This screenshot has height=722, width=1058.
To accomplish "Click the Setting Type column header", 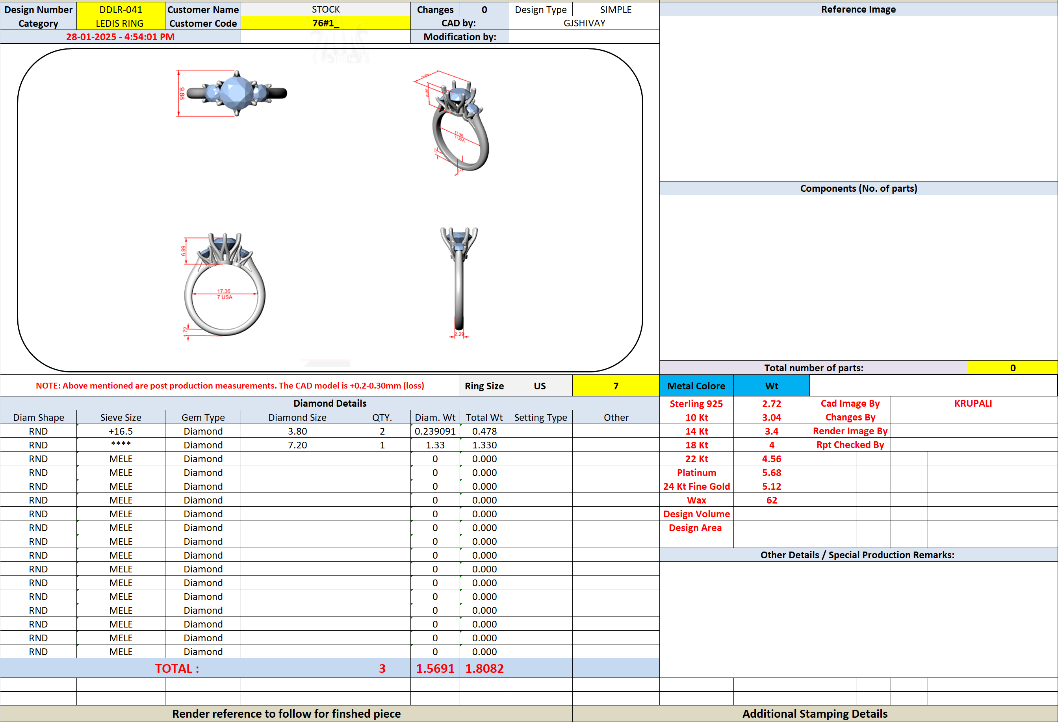I will point(540,417).
